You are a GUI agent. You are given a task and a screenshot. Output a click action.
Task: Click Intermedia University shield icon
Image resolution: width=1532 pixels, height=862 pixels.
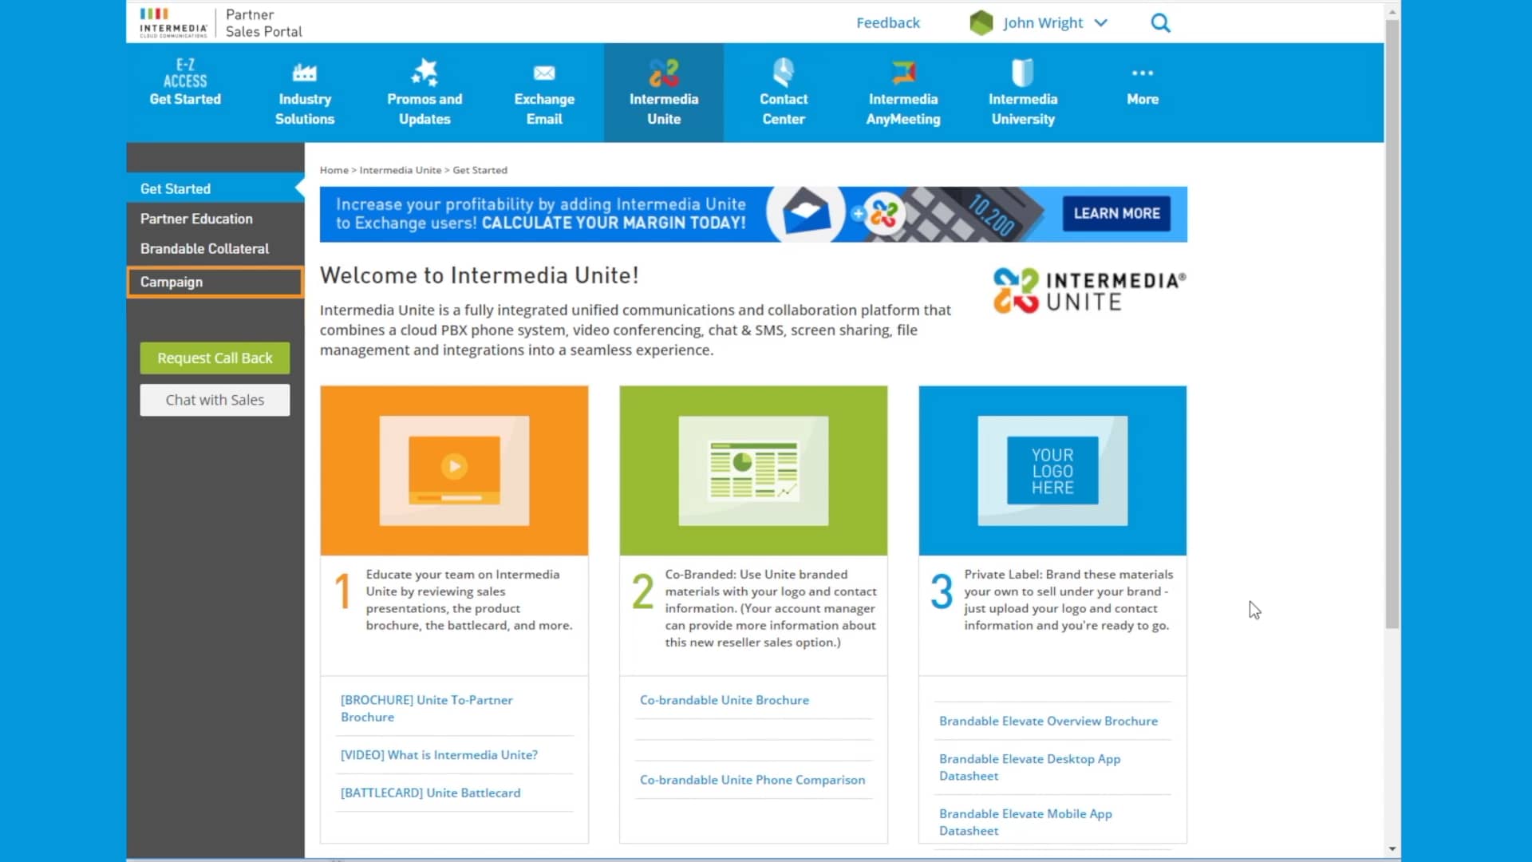(1022, 73)
